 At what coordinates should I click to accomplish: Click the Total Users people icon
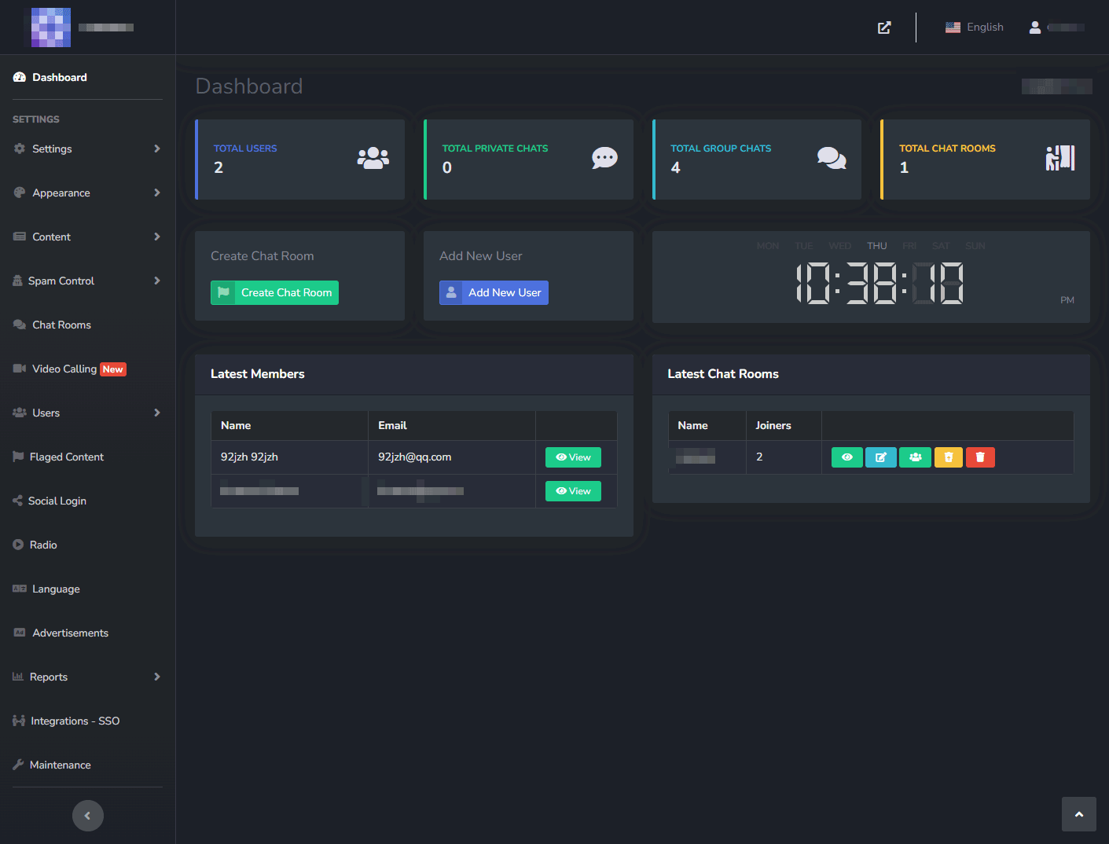click(373, 158)
